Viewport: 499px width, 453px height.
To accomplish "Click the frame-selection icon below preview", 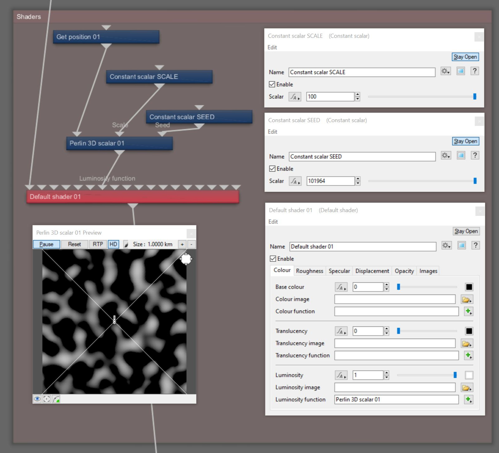I will point(46,399).
